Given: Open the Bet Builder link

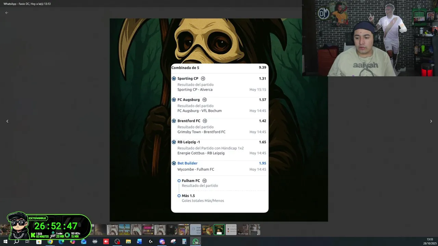Looking at the screenshot, I should 188,163.
